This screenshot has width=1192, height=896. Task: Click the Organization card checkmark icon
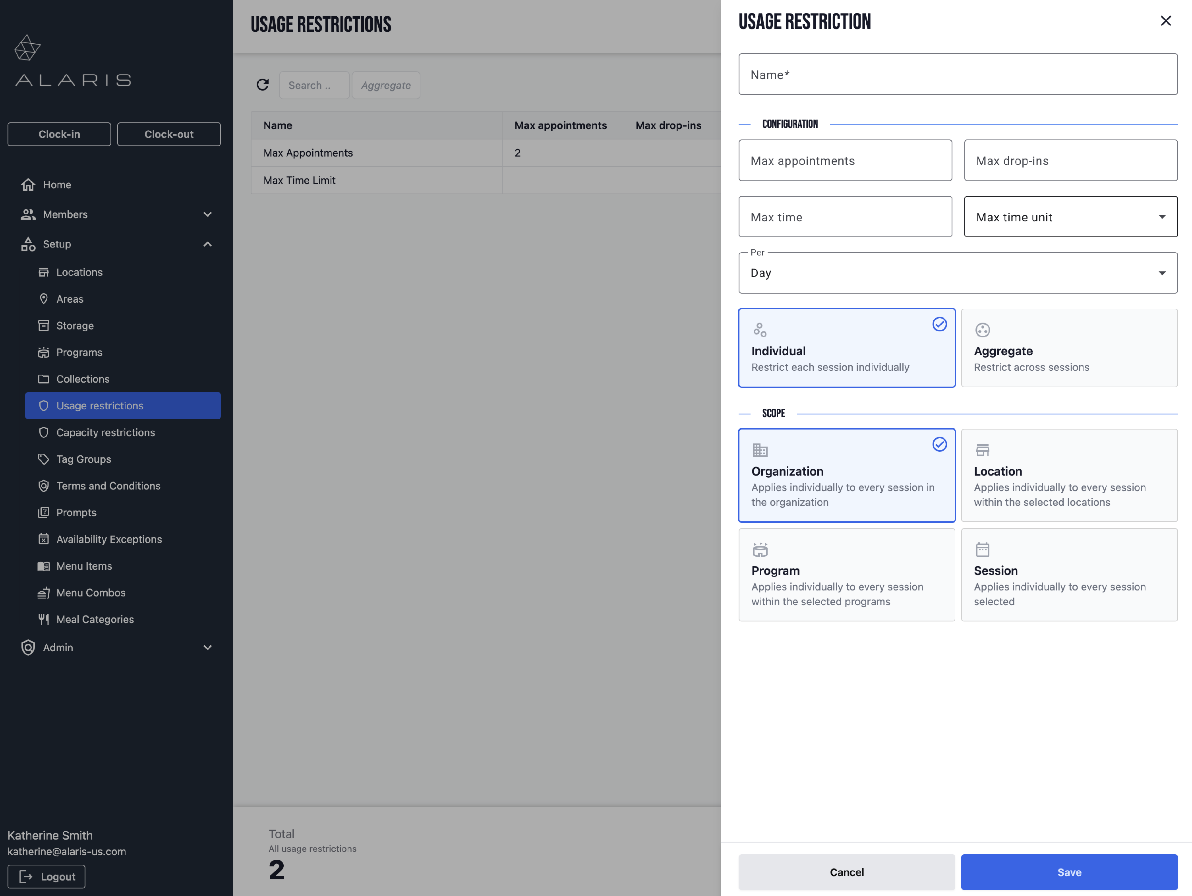pyautogui.click(x=939, y=444)
